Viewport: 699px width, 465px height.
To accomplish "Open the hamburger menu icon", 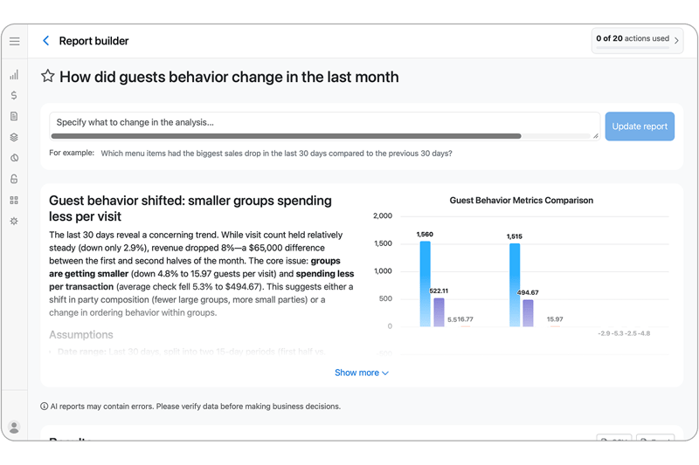I will point(14,41).
